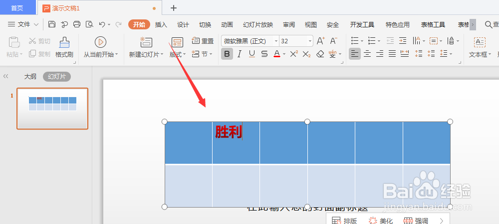
Task: Toggle underline formatting
Action: click(252, 54)
